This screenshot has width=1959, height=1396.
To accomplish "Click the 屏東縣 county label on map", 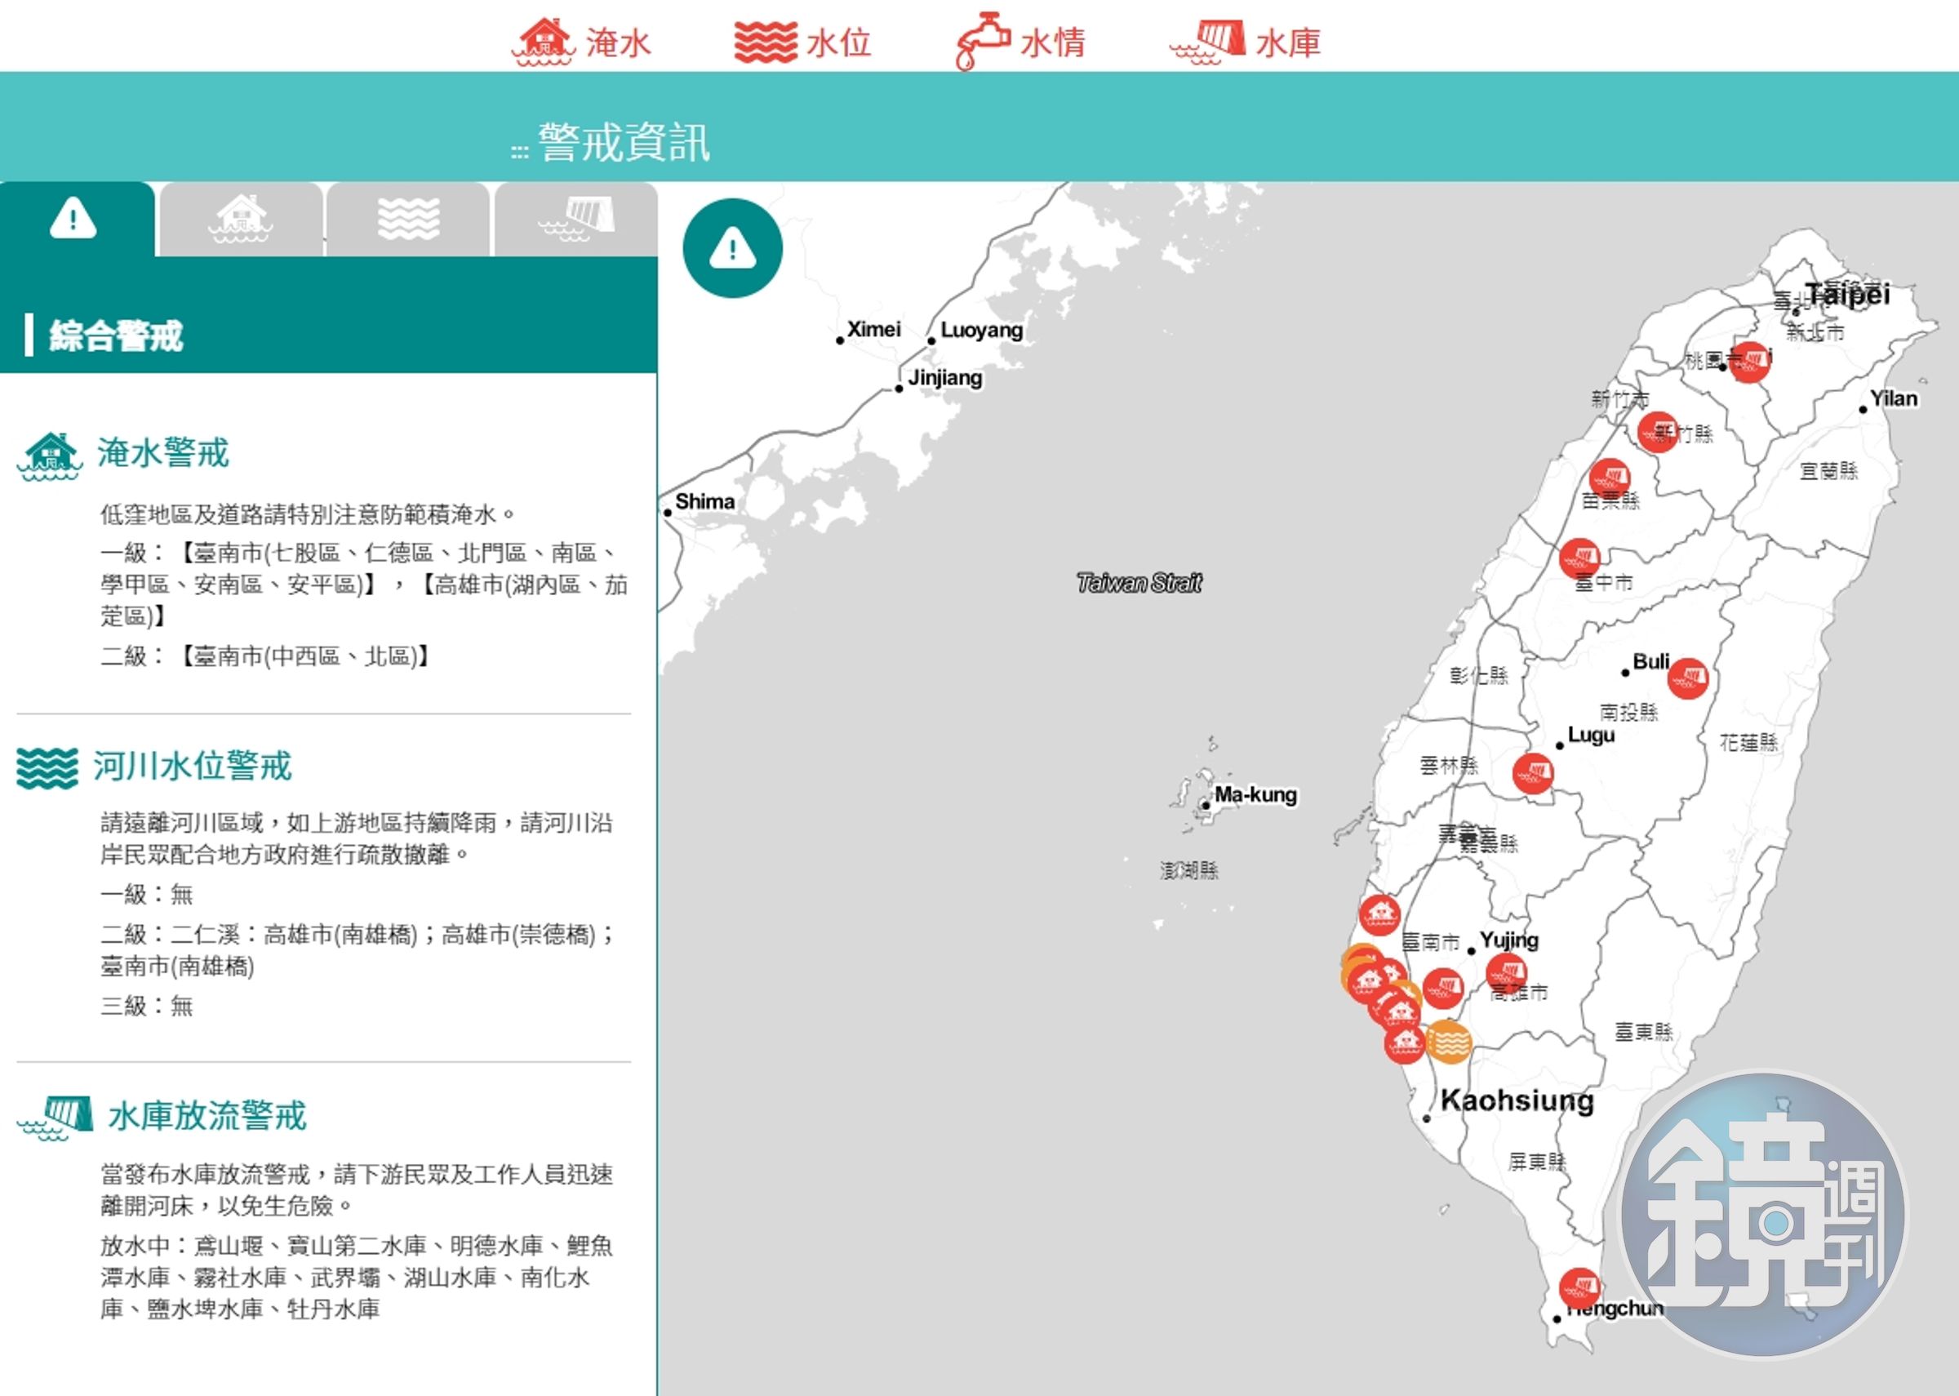I will click(x=1537, y=1163).
